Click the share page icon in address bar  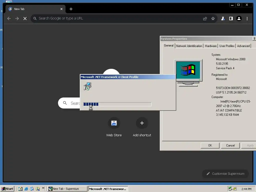[205, 18]
